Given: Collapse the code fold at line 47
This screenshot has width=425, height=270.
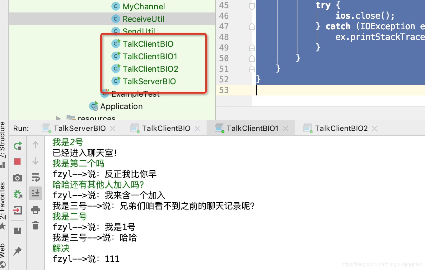Looking at the screenshot, I should [252, 27].
